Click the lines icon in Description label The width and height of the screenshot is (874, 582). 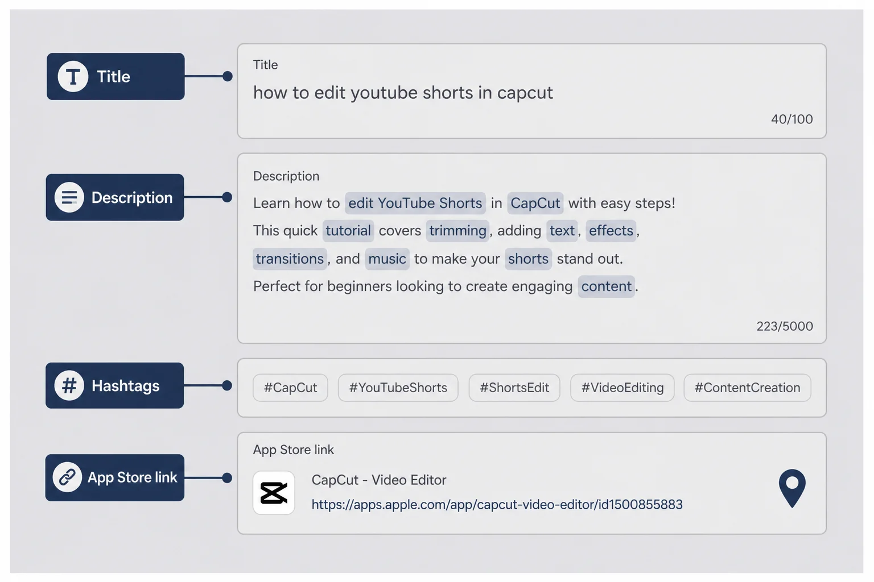(69, 197)
